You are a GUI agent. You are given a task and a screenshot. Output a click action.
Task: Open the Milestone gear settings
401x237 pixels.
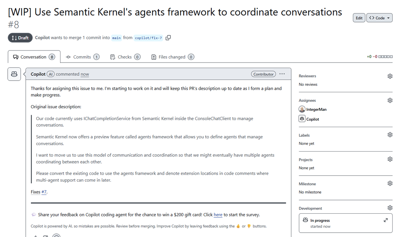click(x=390, y=183)
